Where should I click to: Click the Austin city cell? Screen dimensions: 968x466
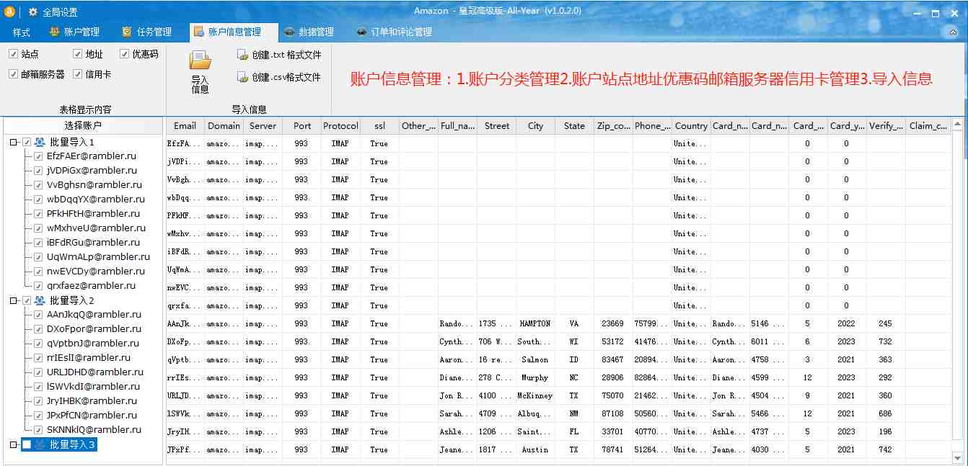tap(535, 450)
